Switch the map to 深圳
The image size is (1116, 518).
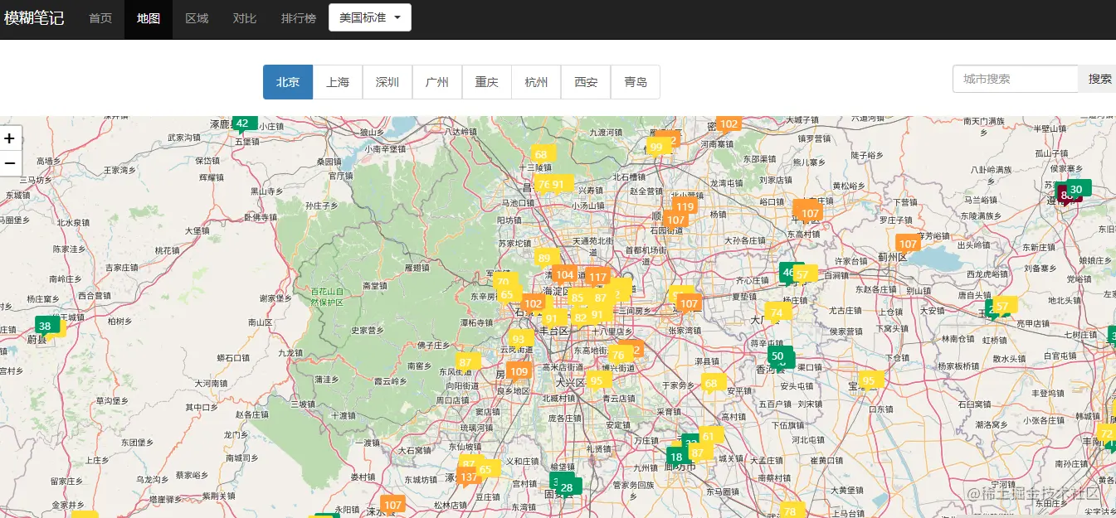point(387,82)
